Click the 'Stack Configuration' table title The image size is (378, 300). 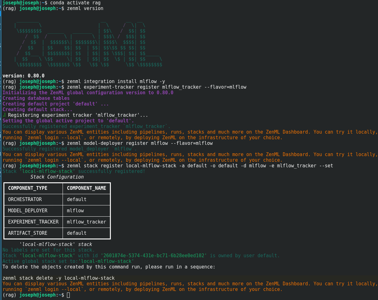[x=57, y=177]
